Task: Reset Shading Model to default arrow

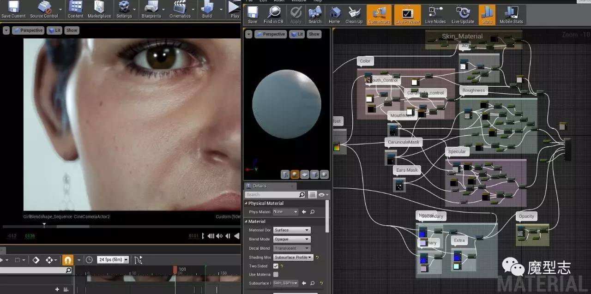Action: 317,257
